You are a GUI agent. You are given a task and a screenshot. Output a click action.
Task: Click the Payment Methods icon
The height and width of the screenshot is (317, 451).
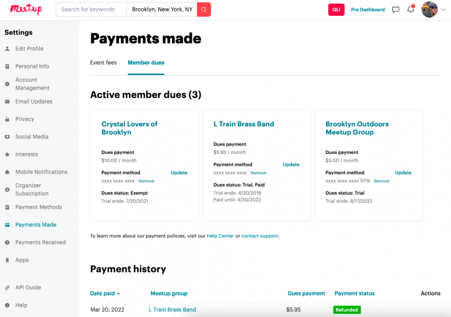point(7,207)
